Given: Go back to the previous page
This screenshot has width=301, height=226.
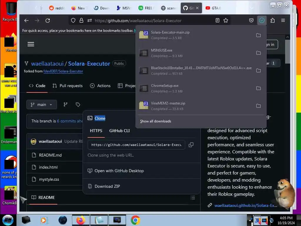Looking at the screenshot, I should [x=26, y=20].
